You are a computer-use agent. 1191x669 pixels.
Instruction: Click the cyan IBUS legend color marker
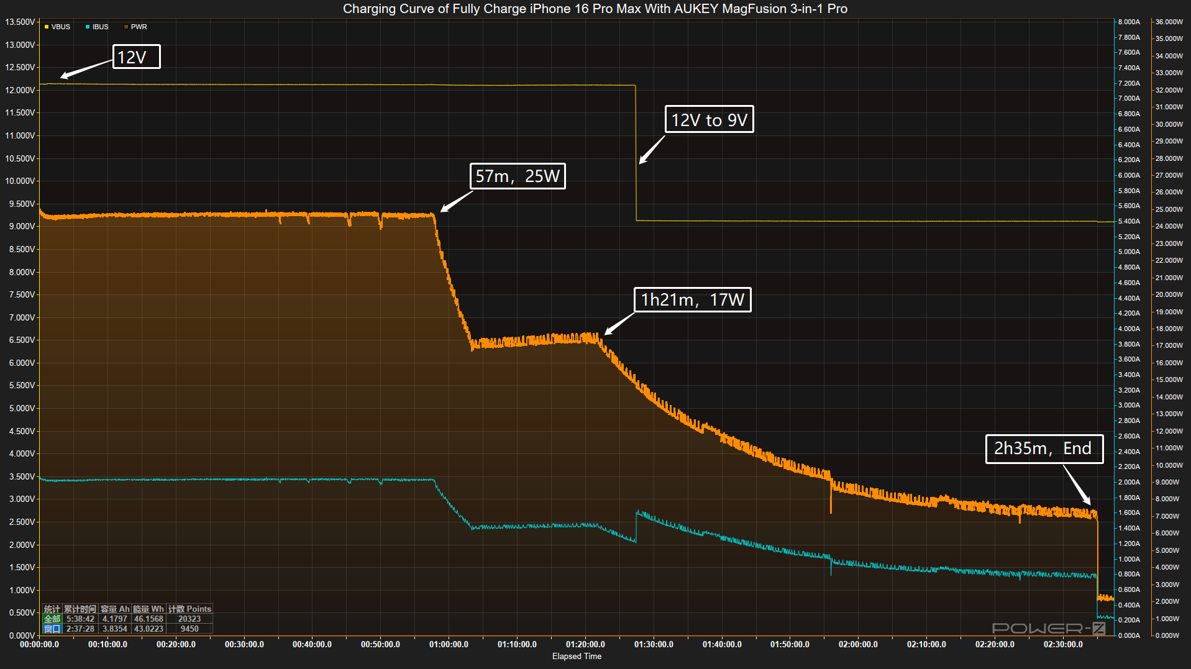pyautogui.click(x=88, y=27)
